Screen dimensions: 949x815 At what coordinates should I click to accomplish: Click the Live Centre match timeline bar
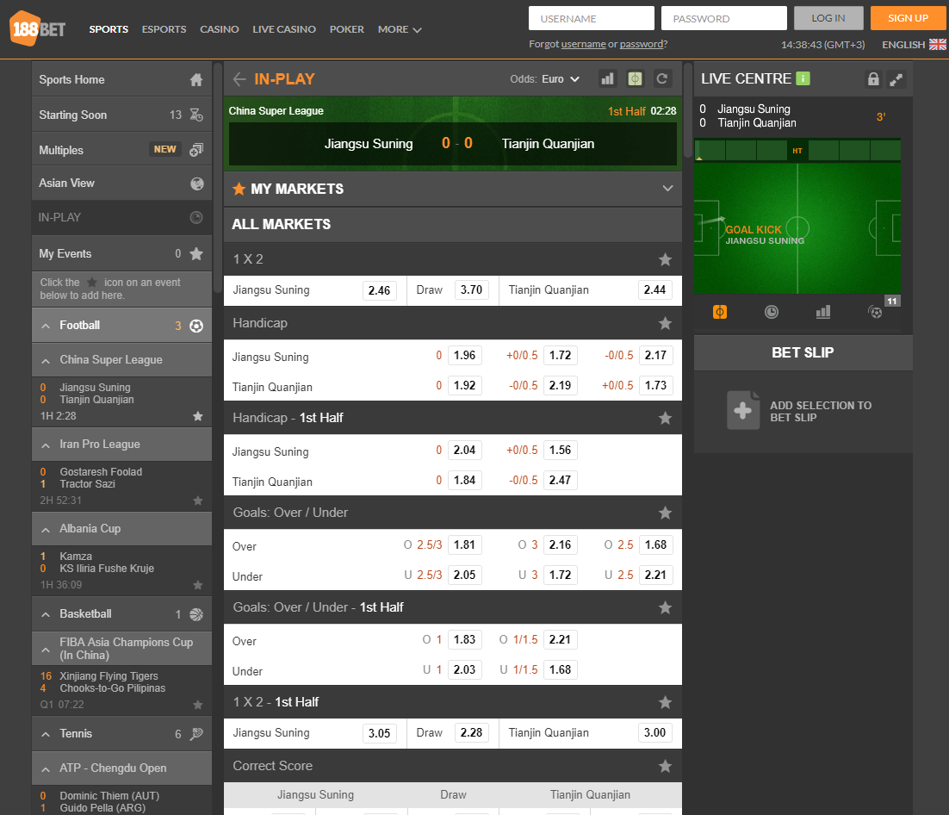797,150
